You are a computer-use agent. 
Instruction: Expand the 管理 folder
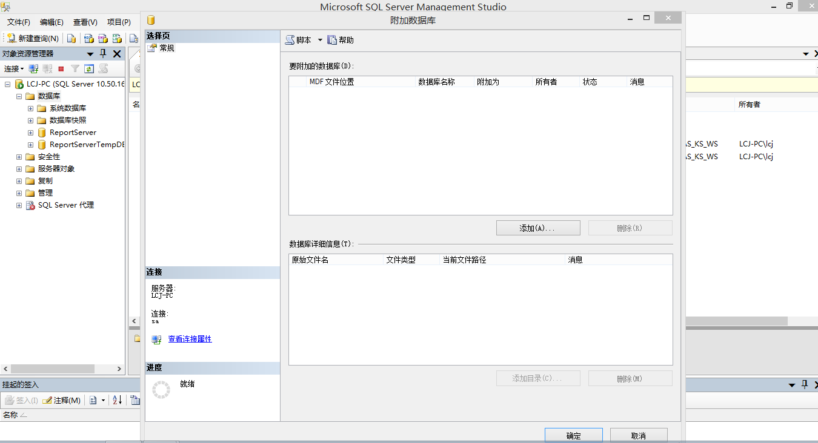pyautogui.click(x=19, y=193)
